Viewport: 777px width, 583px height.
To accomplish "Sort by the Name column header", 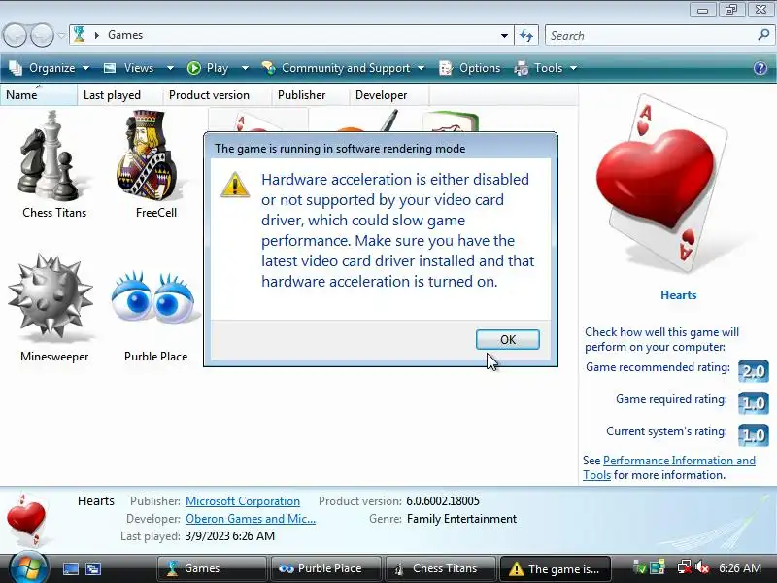I will tap(39, 95).
